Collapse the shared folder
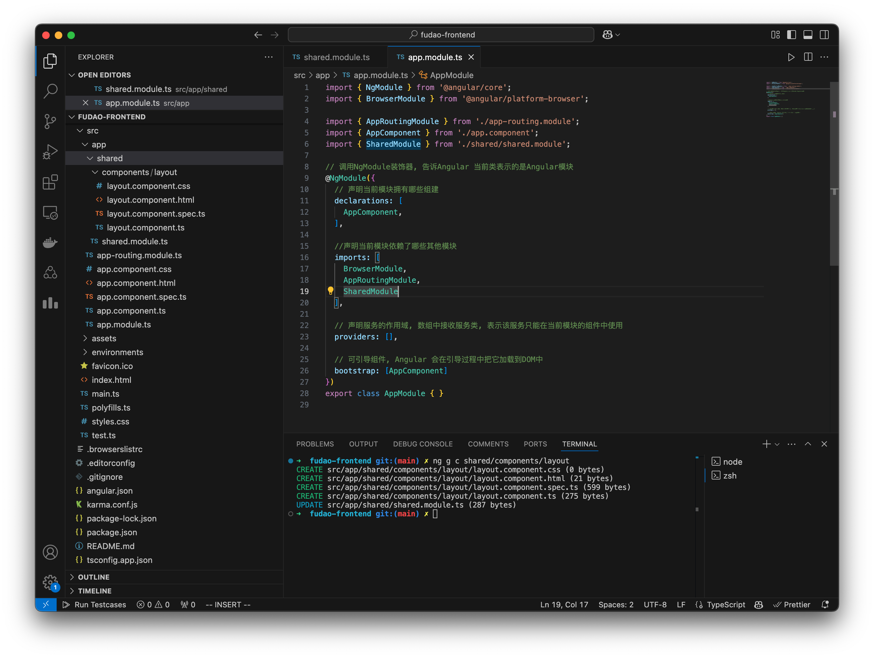874x658 pixels. (x=174, y=158)
